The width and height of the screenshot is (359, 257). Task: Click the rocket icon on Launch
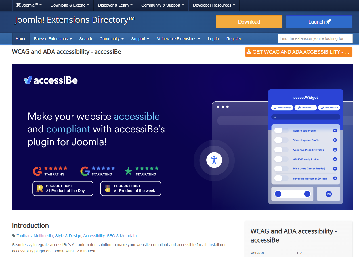point(329,22)
